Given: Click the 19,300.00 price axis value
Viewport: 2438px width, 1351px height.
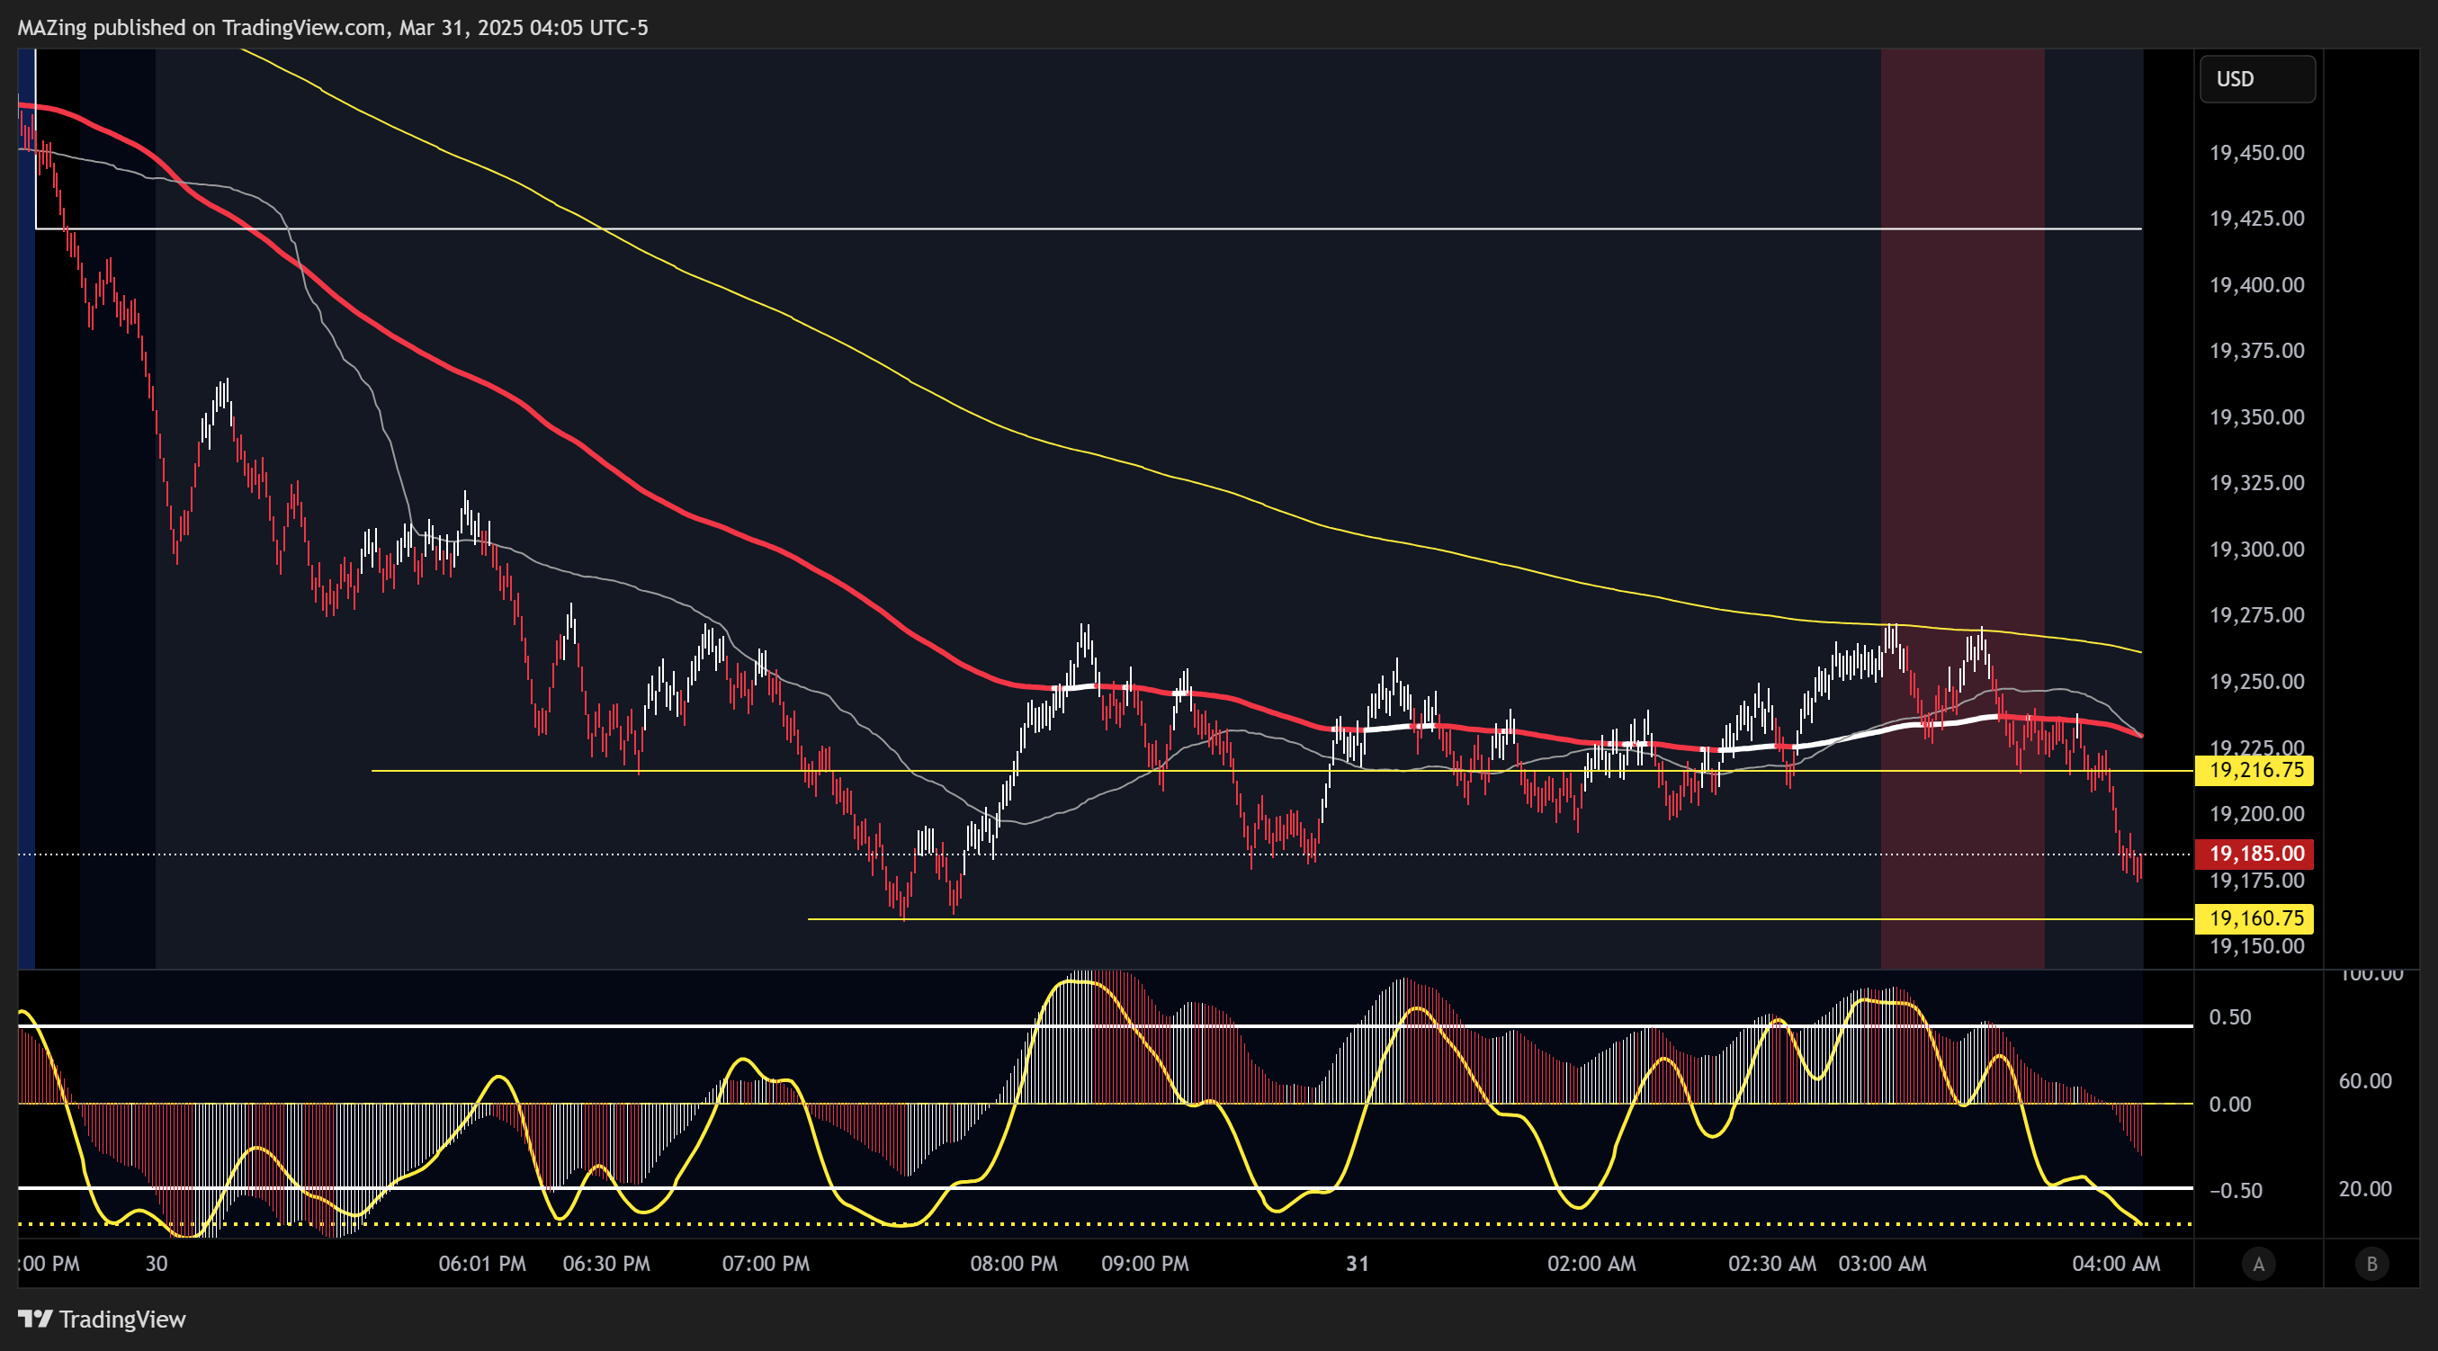Looking at the screenshot, I should click(x=2256, y=549).
